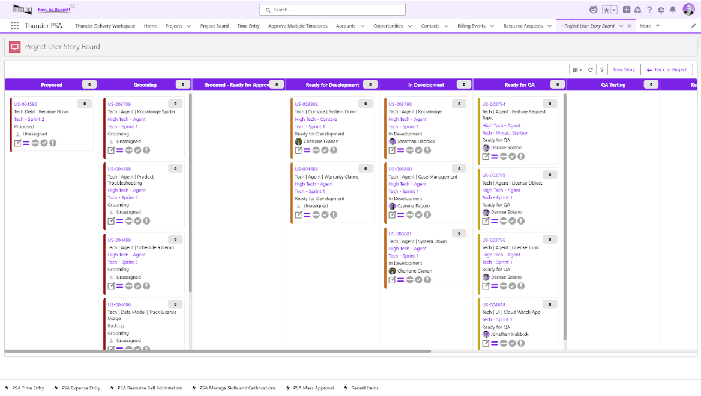Click the Thunder logo

point(22,9)
